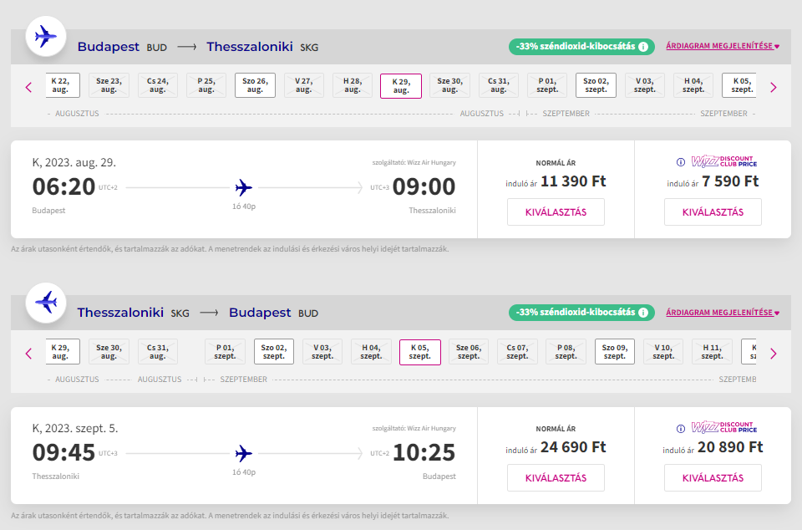Click info icon beside outbound Wizz Discount Club
This screenshot has height=530, width=802.
pyautogui.click(x=681, y=162)
